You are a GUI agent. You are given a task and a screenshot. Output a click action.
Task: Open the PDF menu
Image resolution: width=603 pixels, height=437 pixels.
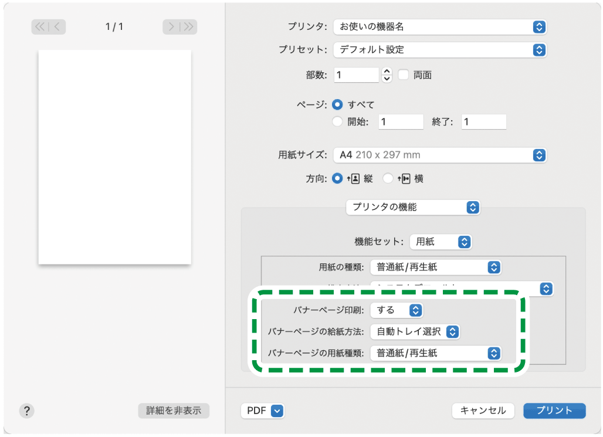click(263, 411)
